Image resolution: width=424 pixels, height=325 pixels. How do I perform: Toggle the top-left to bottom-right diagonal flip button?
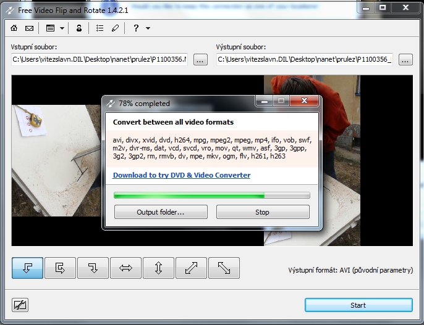click(x=224, y=268)
